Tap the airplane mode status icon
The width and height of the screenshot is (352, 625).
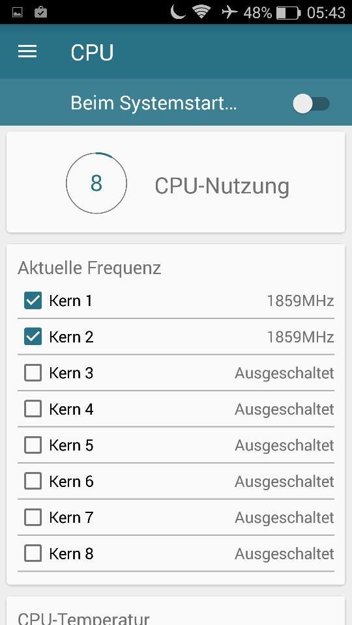[x=229, y=12]
